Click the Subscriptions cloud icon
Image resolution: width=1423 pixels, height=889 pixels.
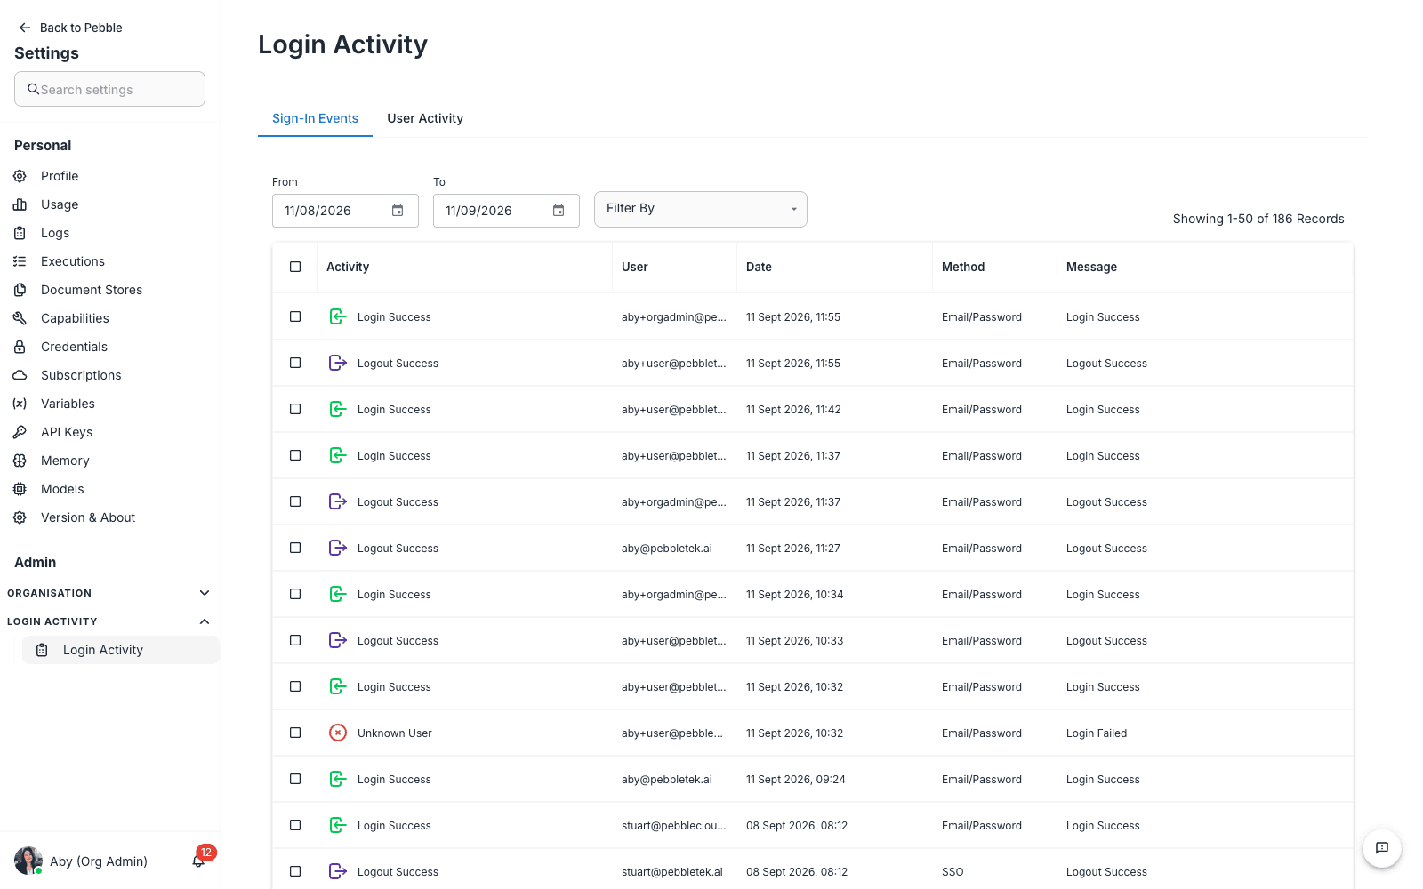pyautogui.click(x=20, y=375)
